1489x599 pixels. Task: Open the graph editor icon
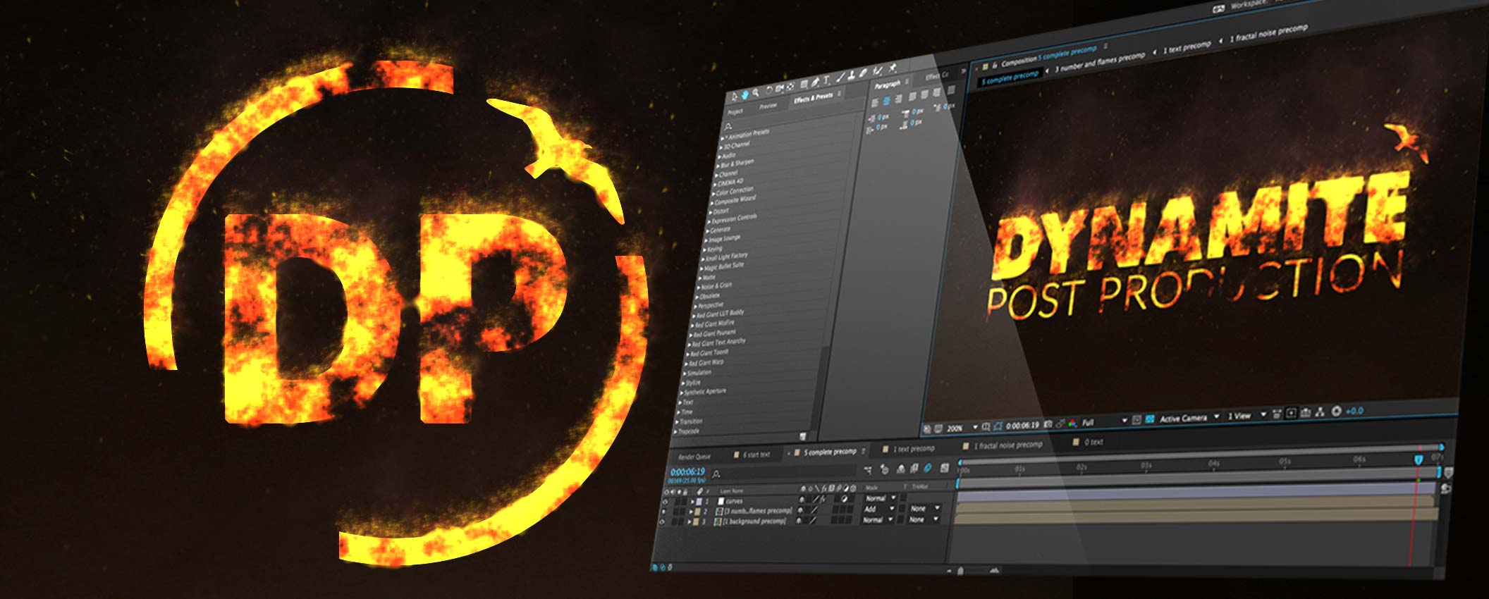(945, 468)
